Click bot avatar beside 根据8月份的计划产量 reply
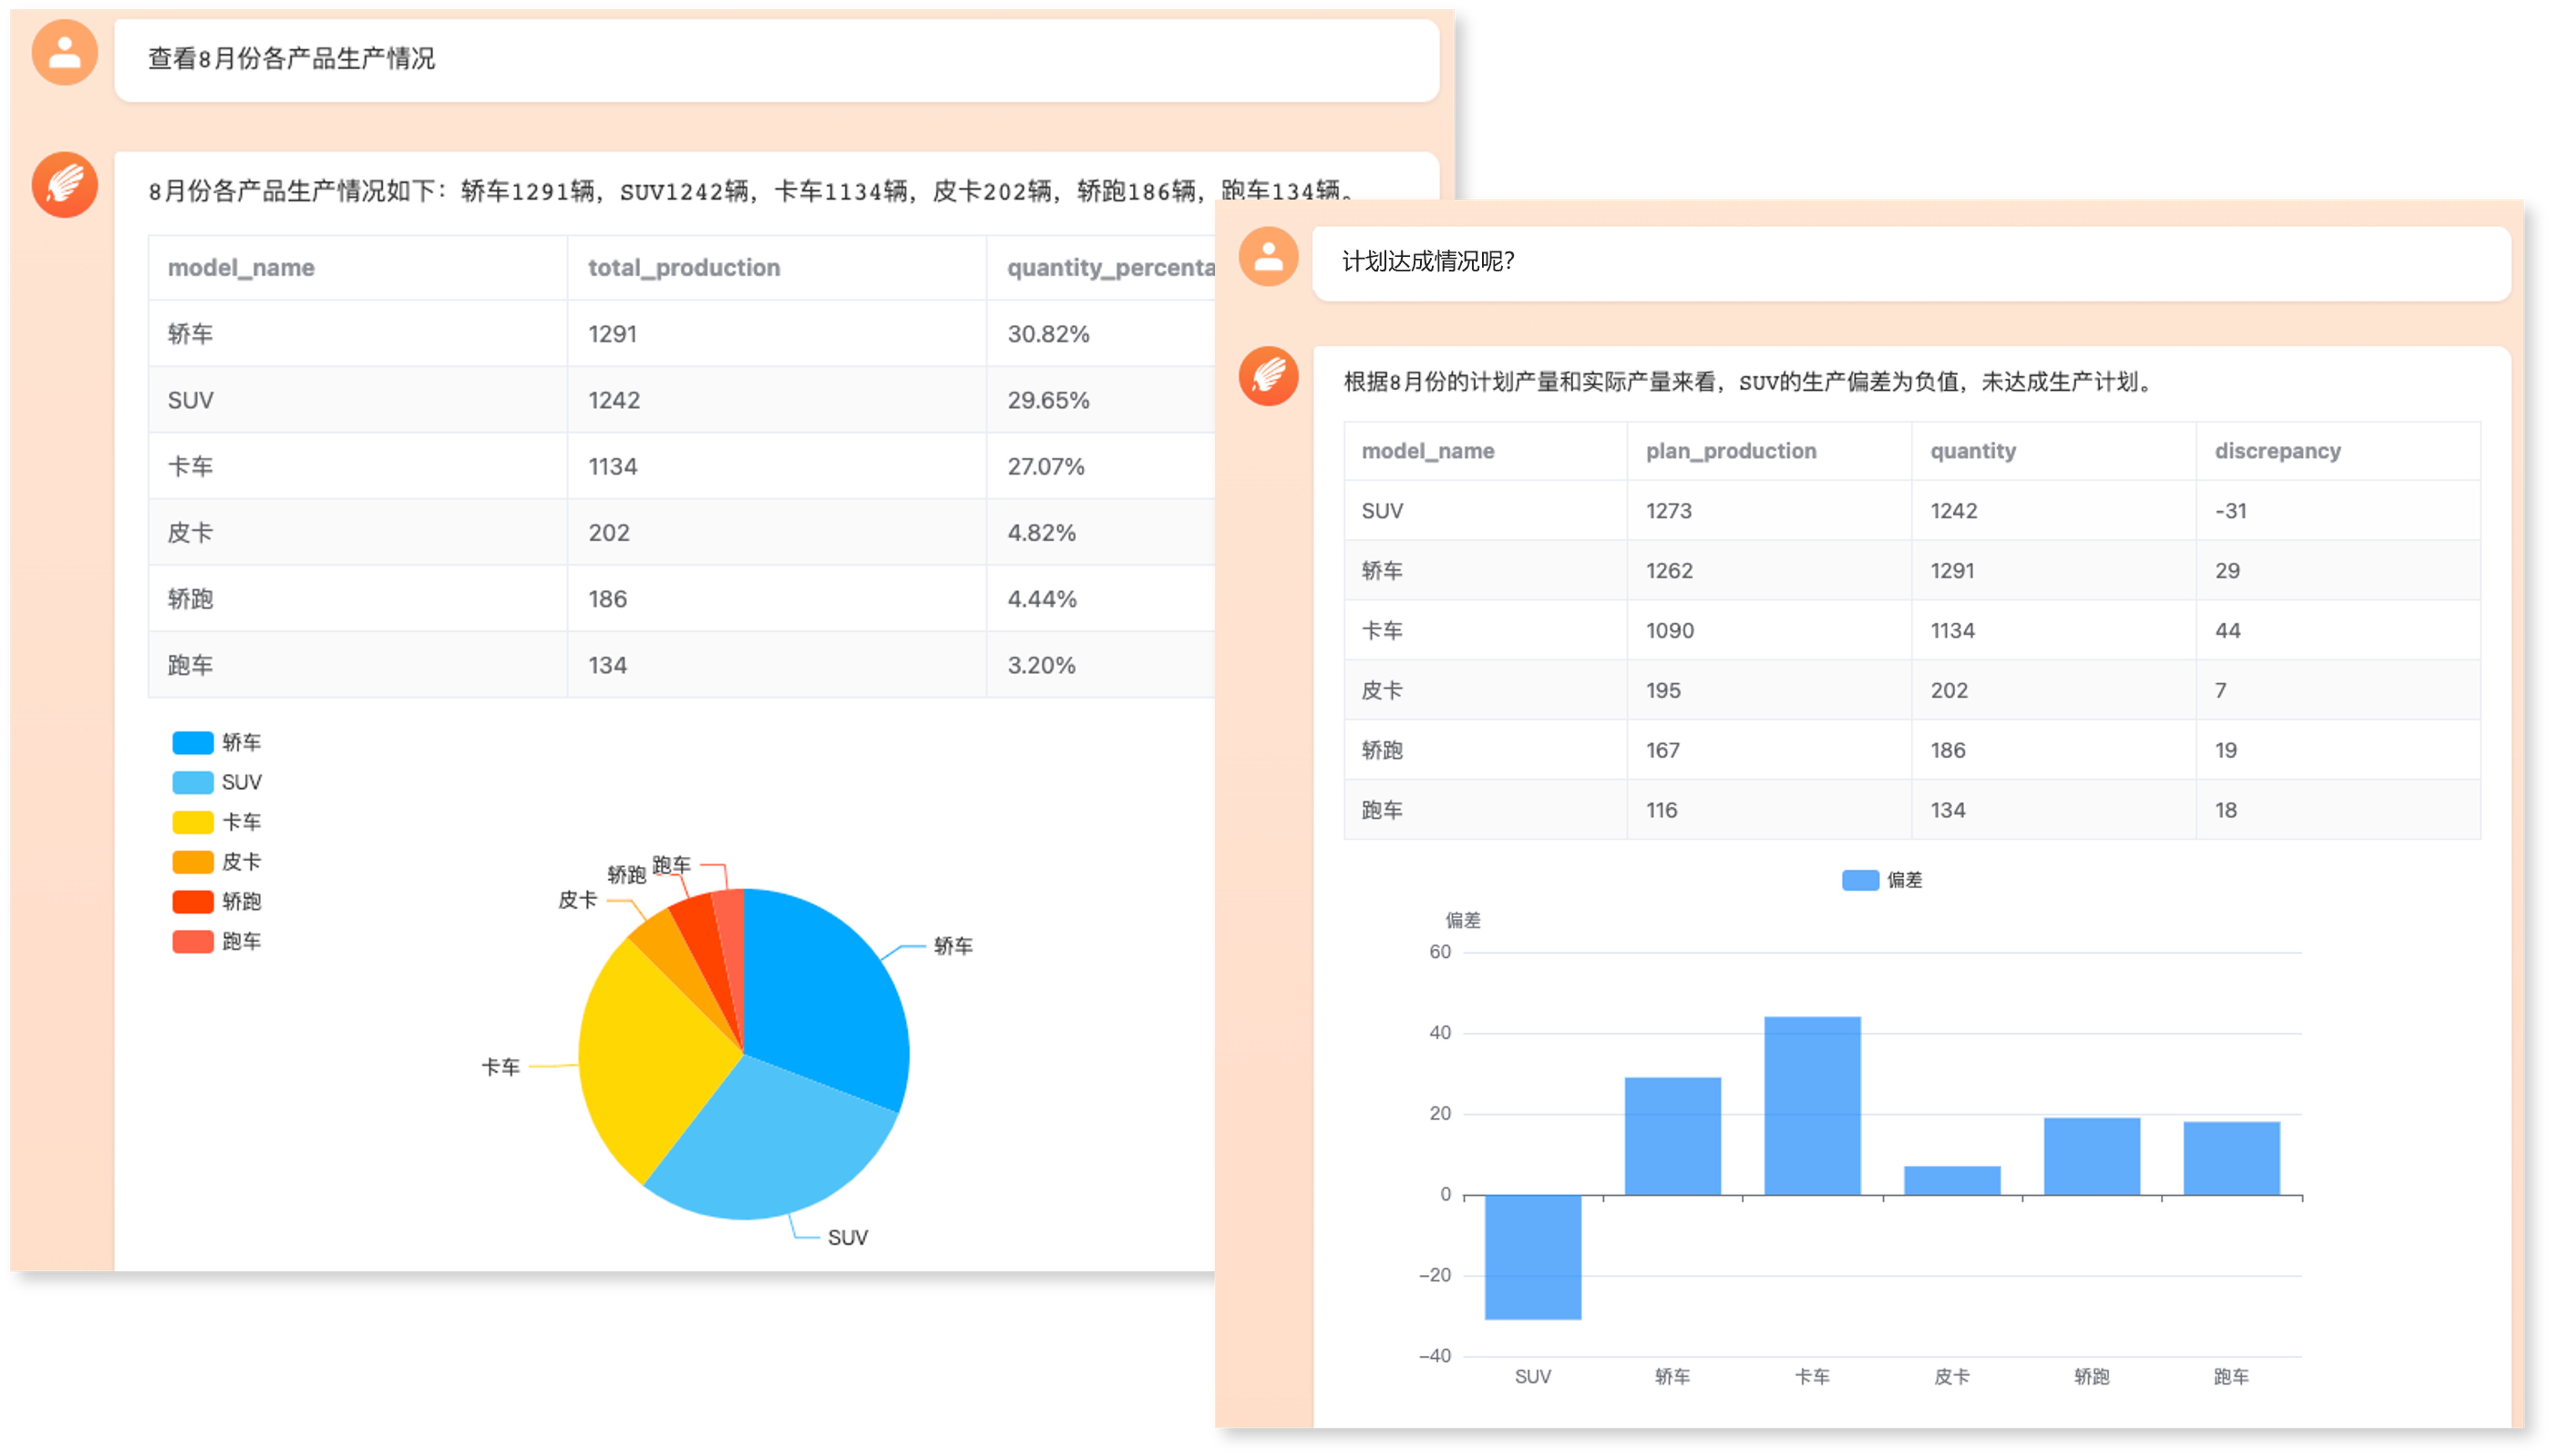The width and height of the screenshot is (2550, 1456). point(1268,376)
